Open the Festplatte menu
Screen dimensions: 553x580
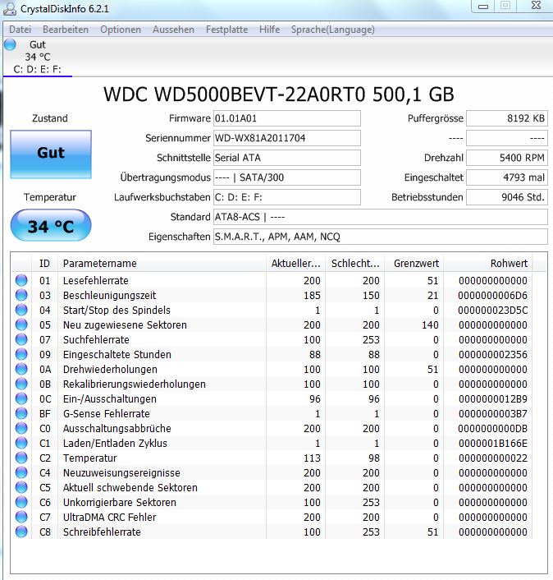(x=226, y=30)
